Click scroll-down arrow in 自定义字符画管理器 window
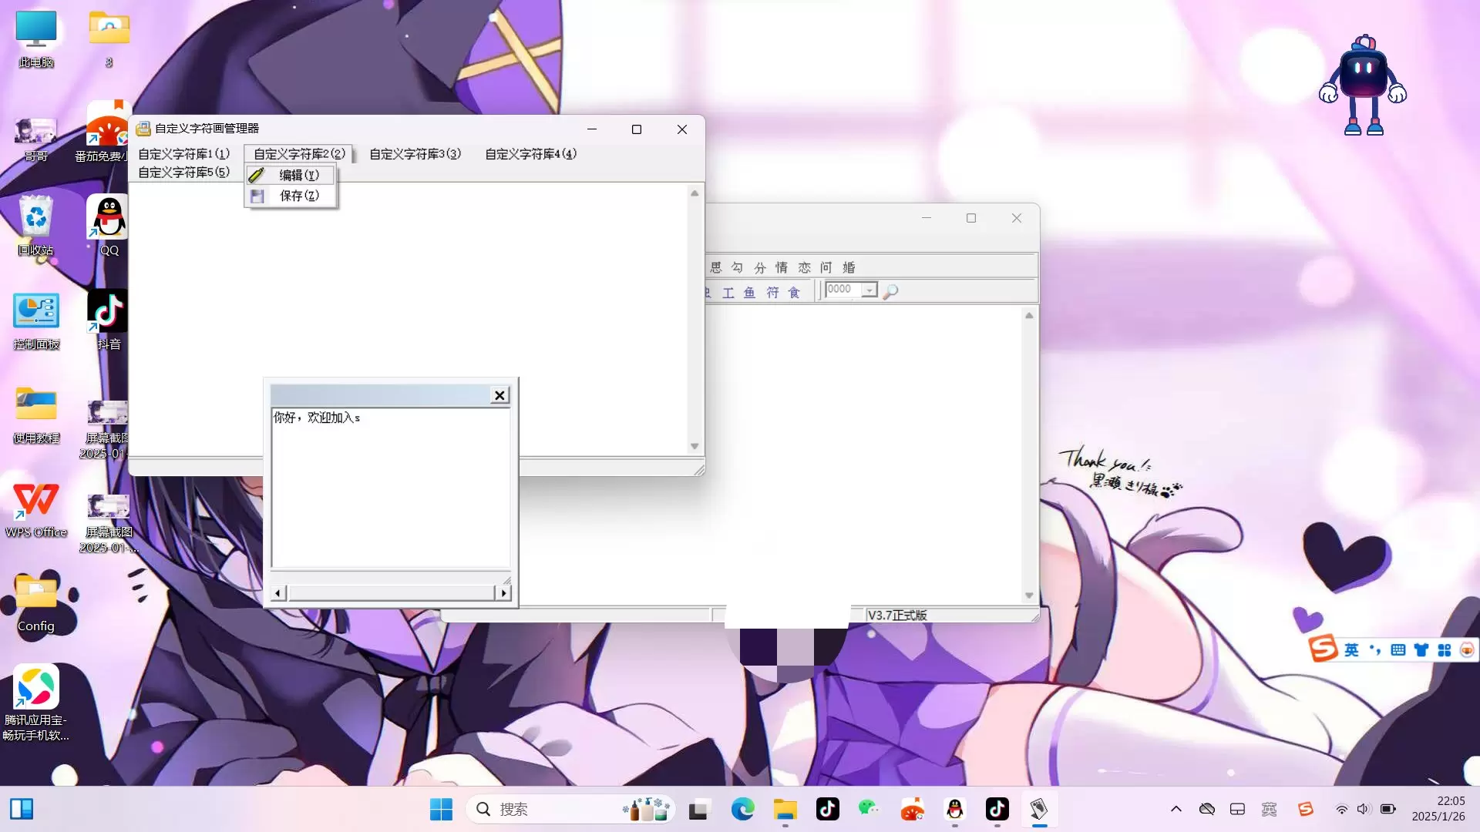 coord(695,446)
